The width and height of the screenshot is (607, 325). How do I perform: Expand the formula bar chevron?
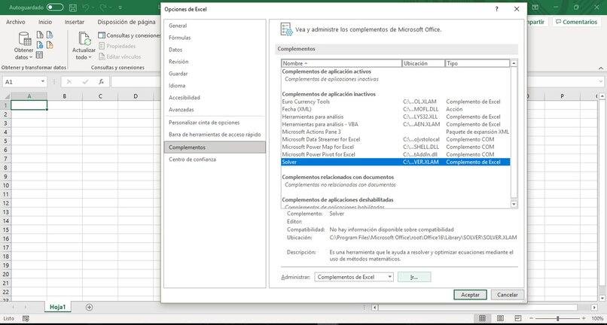[600, 82]
